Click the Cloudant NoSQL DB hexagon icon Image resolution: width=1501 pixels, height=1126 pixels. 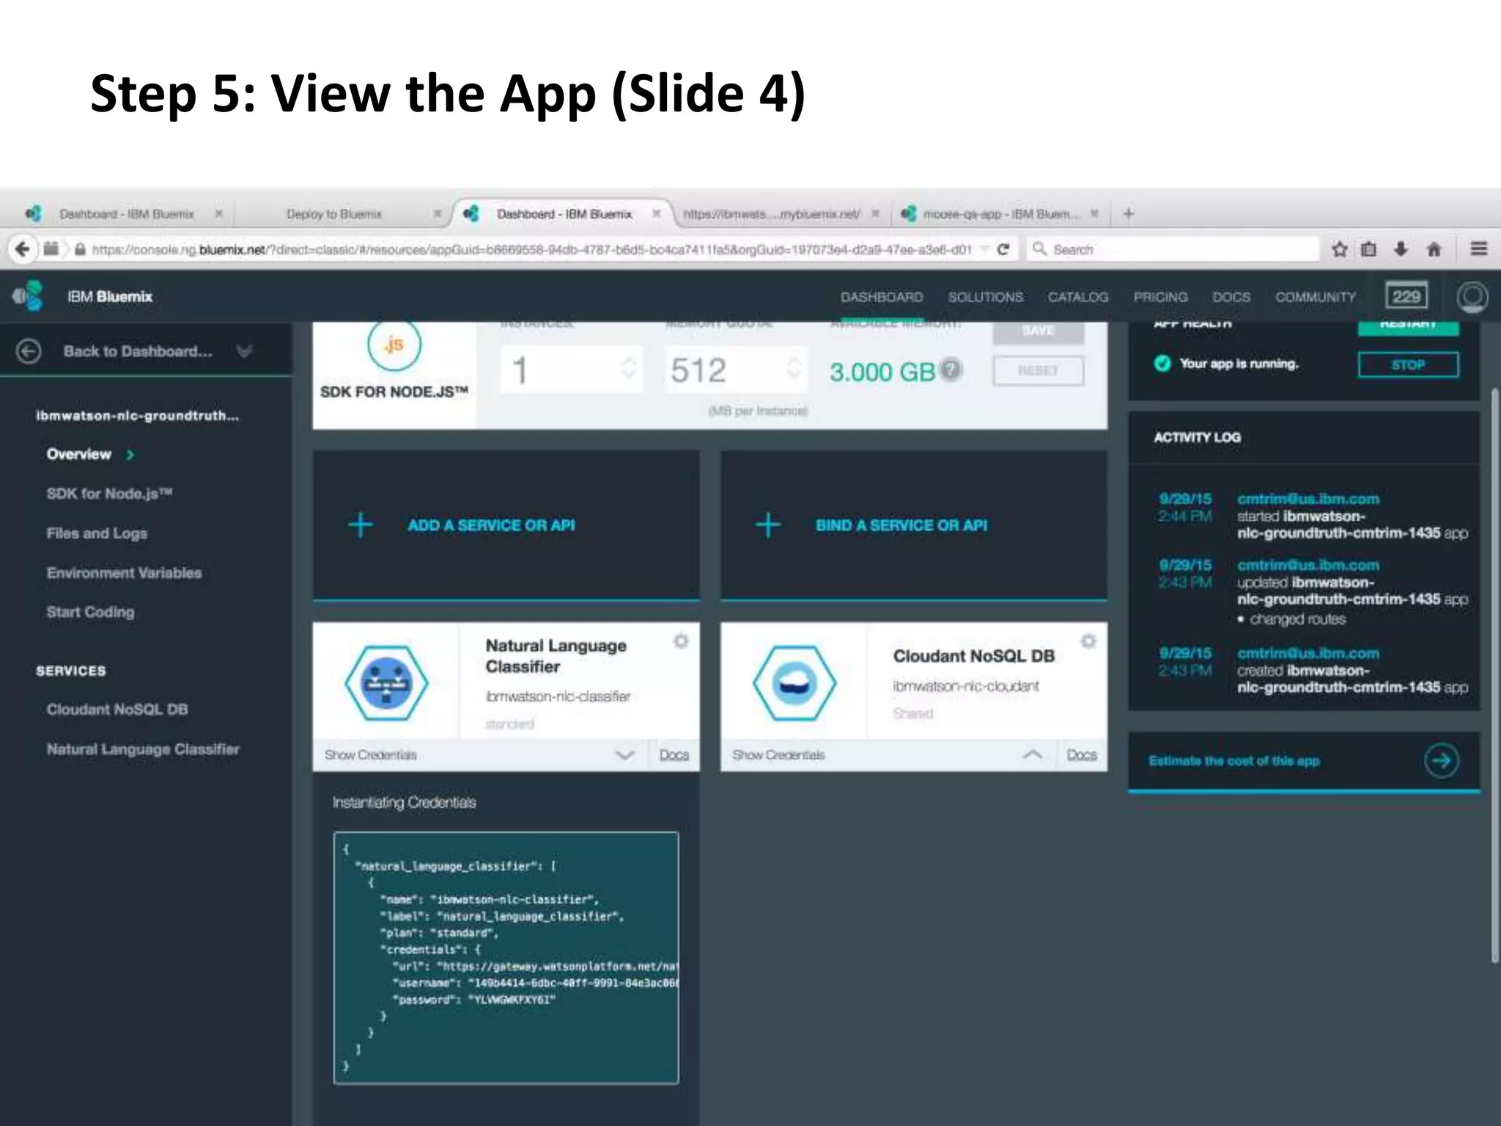point(794,682)
